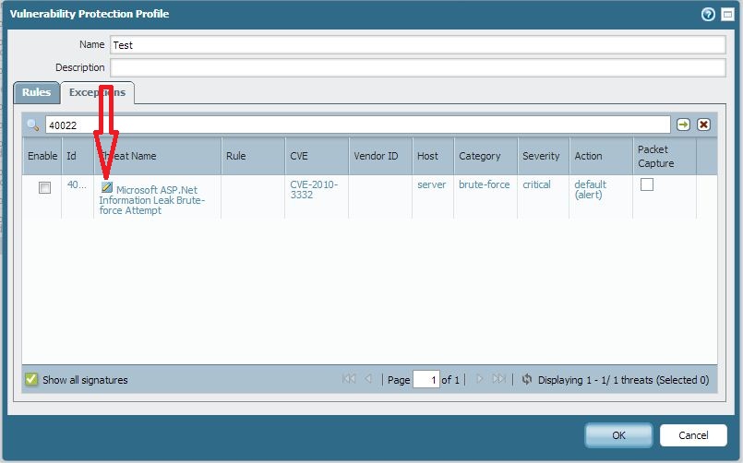Viewport: 743px width, 463px height.
Task: Sort by Id column header
Action: pos(78,156)
